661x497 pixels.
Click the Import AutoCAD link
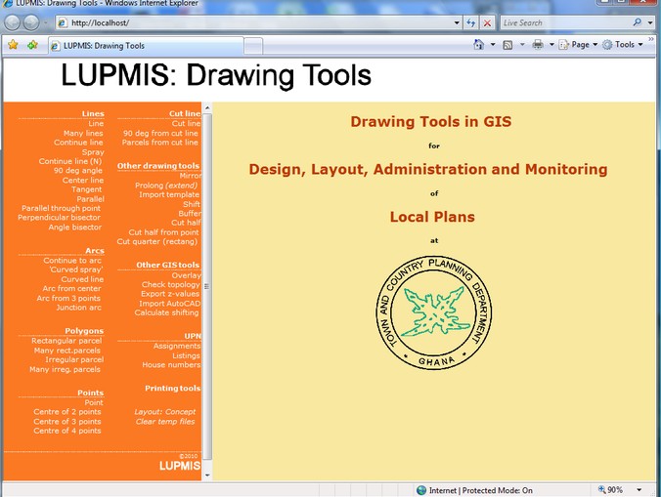tap(169, 304)
